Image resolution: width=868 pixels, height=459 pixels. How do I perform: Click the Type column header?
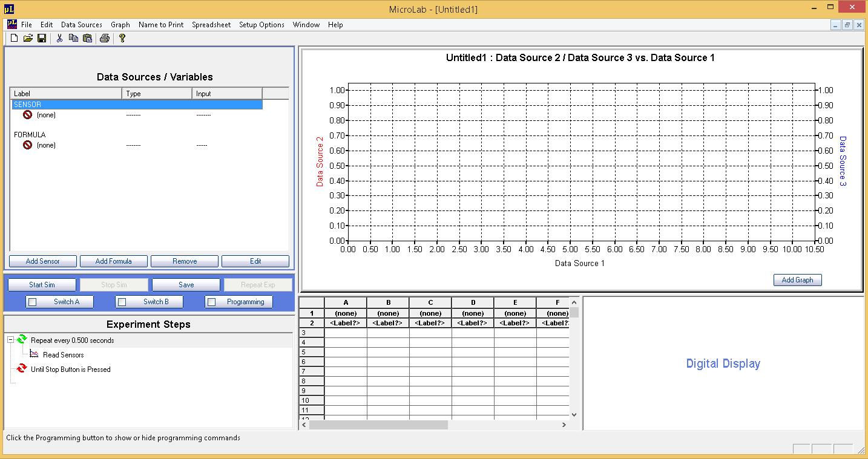(157, 94)
